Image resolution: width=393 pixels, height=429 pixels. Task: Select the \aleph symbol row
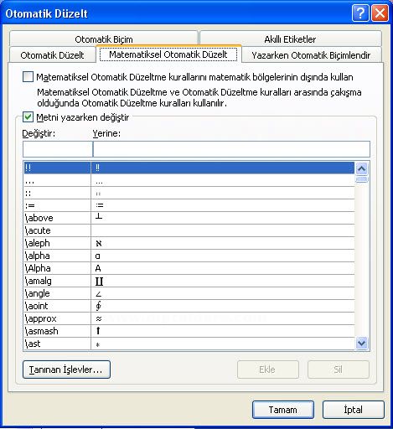coord(189,243)
